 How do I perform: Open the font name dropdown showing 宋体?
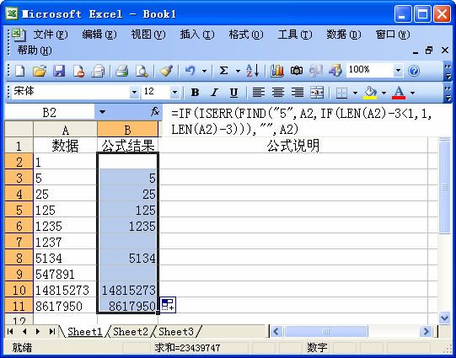134,93
